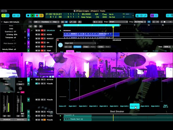
Task: Record-enable the KICKOUT track
Action: (x=42, y=39)
